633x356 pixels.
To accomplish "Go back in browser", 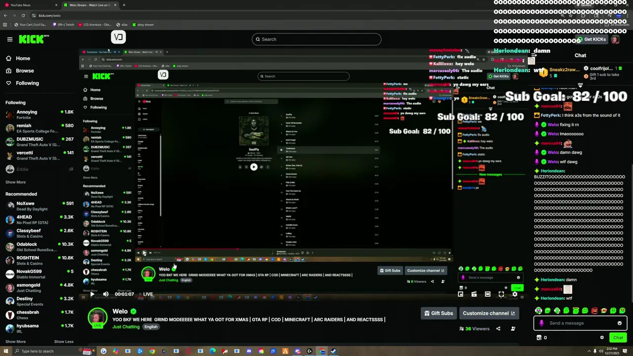I will click(5, 15).
